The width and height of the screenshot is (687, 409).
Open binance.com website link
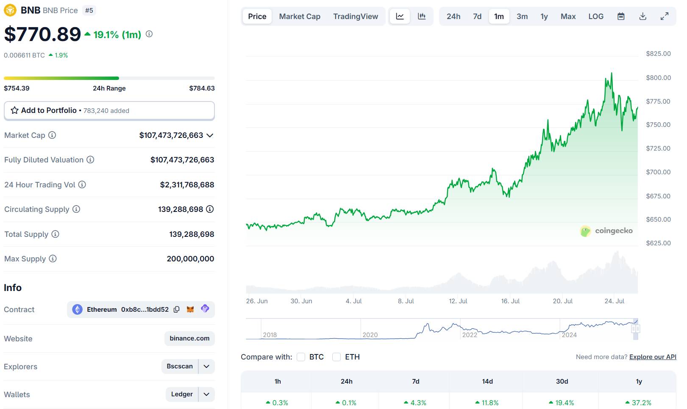coord(189,338)
